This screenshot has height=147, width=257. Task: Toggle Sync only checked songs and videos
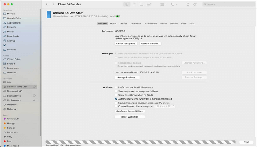coord(116,91)
